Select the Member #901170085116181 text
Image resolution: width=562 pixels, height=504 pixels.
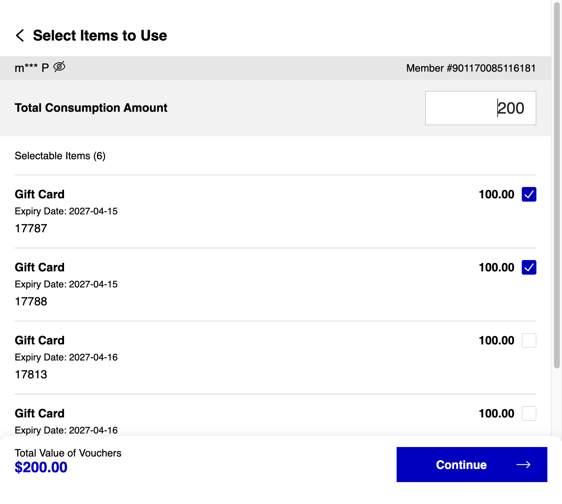tap(471, 68)
